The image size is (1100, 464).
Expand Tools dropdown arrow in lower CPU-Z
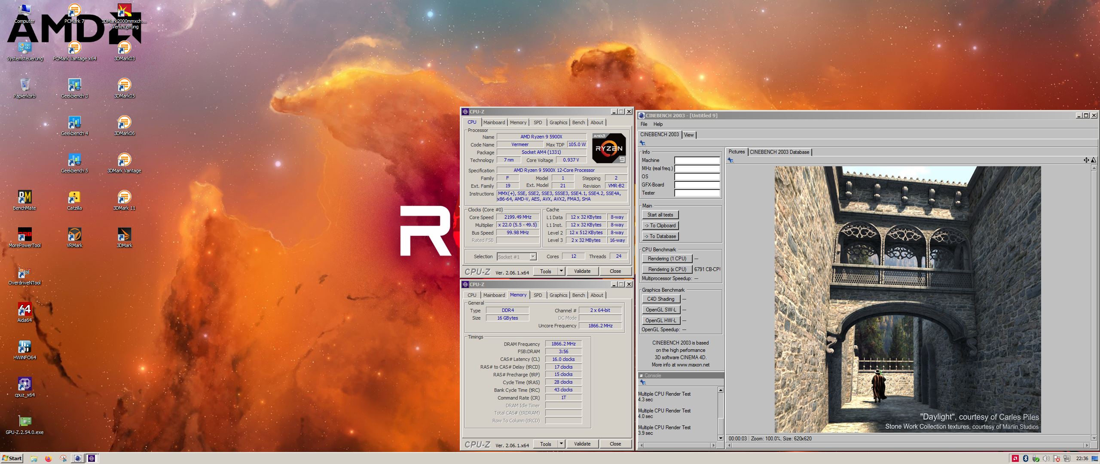point(561,444)
